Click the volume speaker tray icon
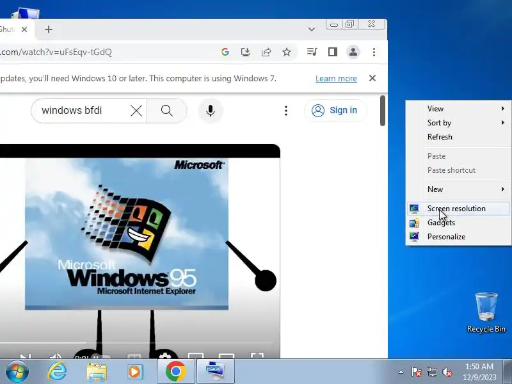 (x=447, y=372)
